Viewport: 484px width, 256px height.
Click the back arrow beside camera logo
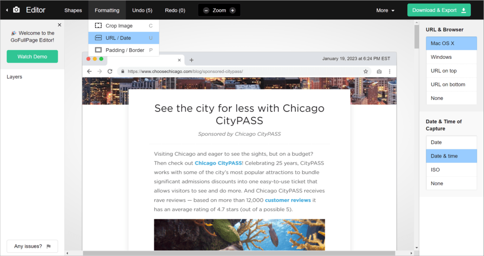pyautogui.click(x=7, y=10)
